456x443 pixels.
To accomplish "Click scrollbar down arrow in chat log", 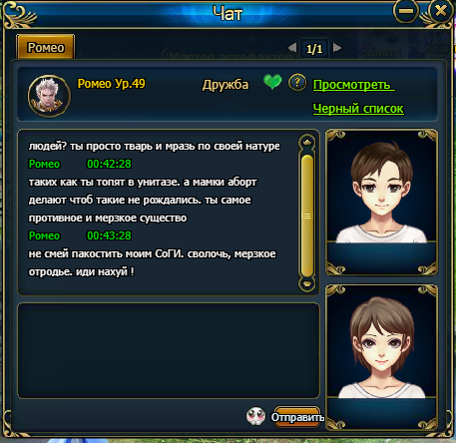I will point(307,284).
